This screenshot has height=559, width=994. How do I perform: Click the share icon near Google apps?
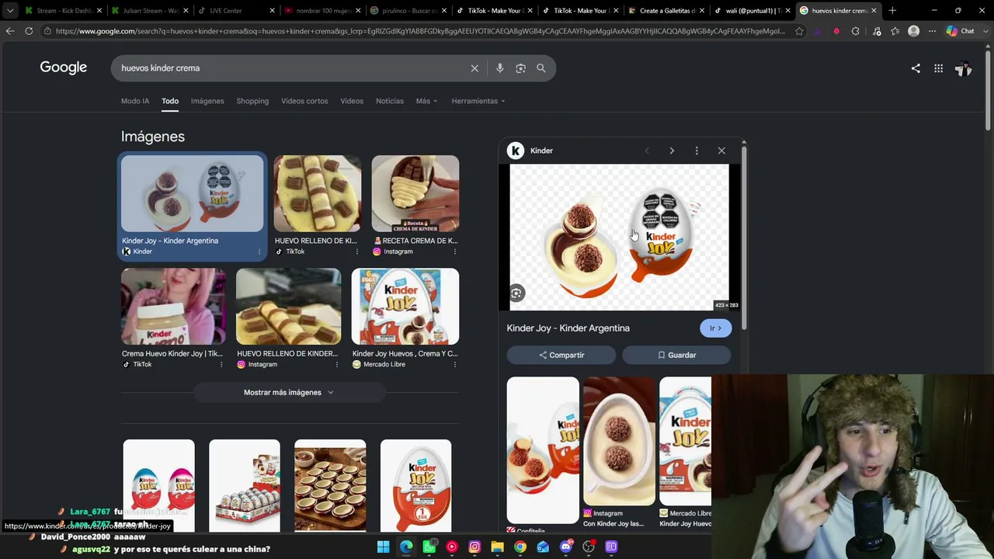tap(916, 68)
